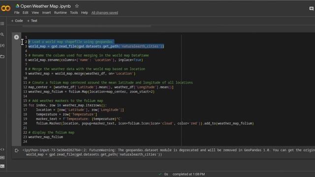
Task: Open the search sidebar icon
Action: [2, 34]
